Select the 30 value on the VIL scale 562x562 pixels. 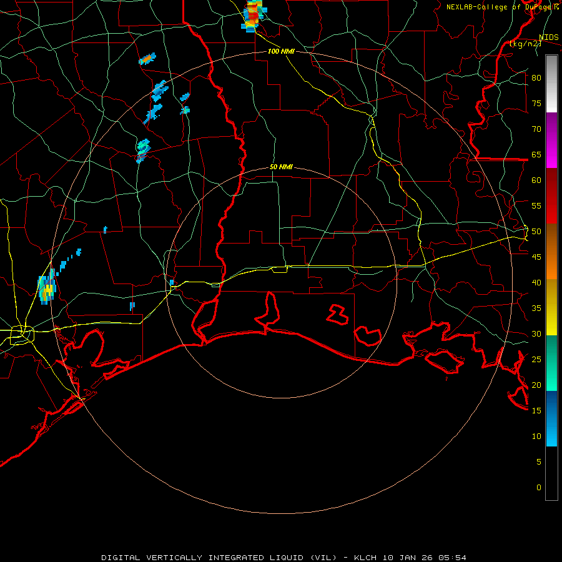(x=536, y=333)
